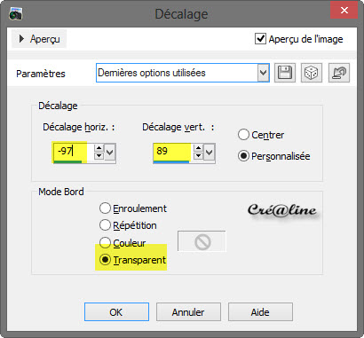Click the Décalage horiz. value field
The width and height of the screenshot is (364, 338).
(74, 153)
